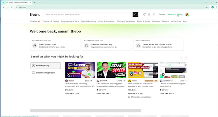The image size is (218, 117).
Task: Click the 'Top Rated' badge on Memo's gig
Action: 151,81
